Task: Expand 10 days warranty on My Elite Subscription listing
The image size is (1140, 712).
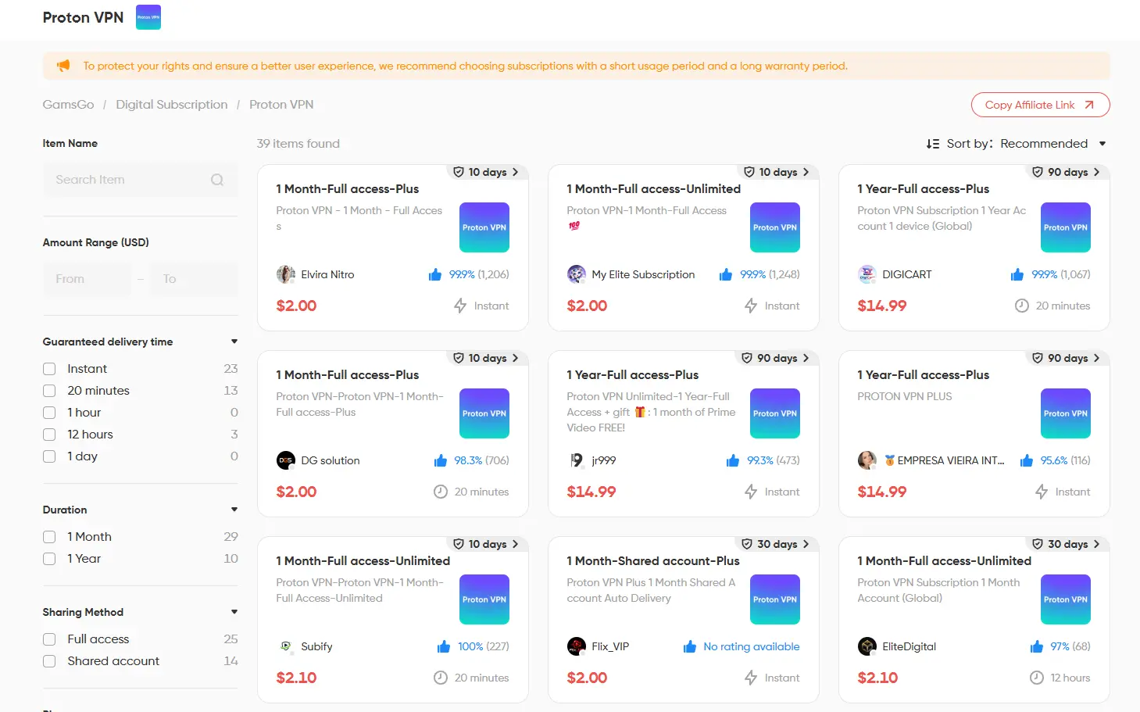Action: 777,172
